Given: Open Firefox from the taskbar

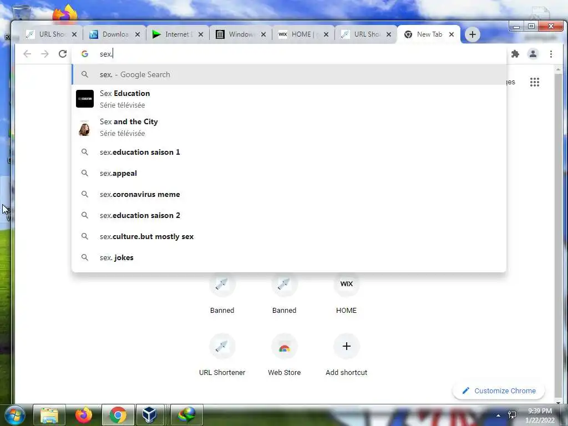Looking at the screenshot, I should (x=84, y=415).
